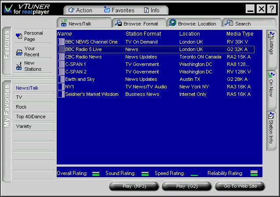
Task: Open the Personal Page feature
Action: [x=33, y=36]
